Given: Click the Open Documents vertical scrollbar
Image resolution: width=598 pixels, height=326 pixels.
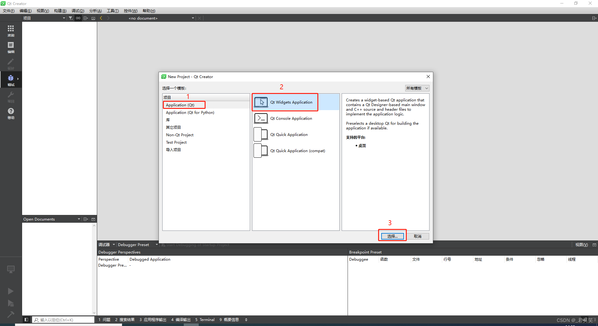Looking at the screenshot, I should tap(94, 269).
